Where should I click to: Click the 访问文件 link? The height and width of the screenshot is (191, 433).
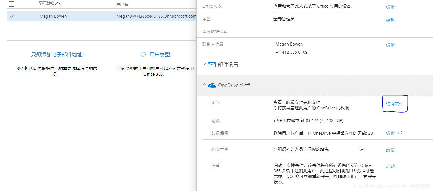395,104
